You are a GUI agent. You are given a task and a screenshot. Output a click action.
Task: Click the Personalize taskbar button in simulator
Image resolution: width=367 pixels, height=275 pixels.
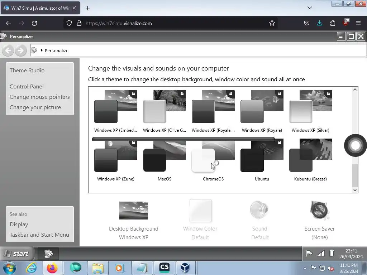pyautogui.click(x=48, y=254)
